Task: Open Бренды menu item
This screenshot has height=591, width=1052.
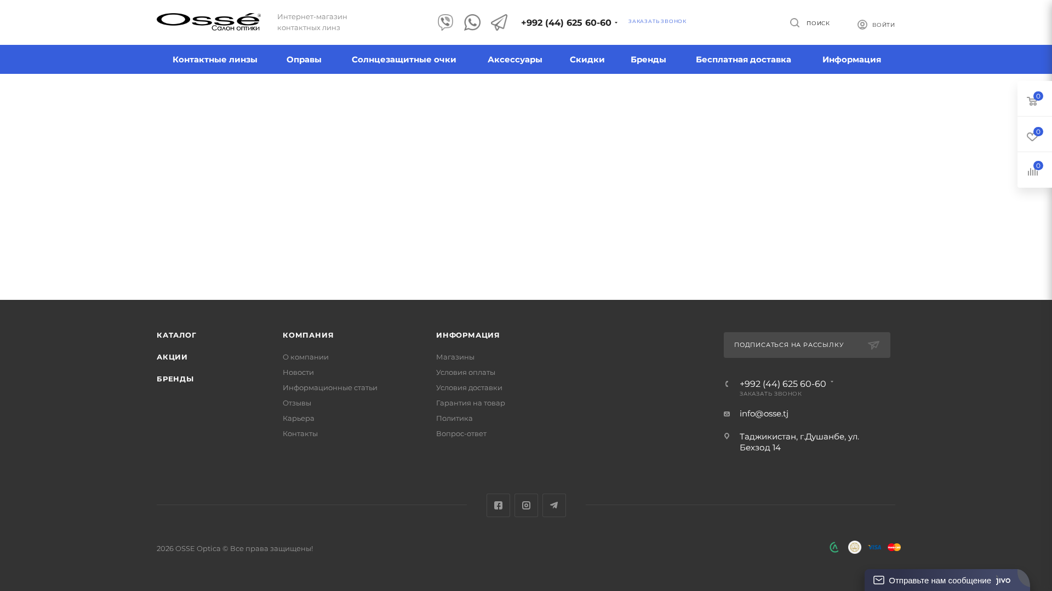Action: point(648,60)
